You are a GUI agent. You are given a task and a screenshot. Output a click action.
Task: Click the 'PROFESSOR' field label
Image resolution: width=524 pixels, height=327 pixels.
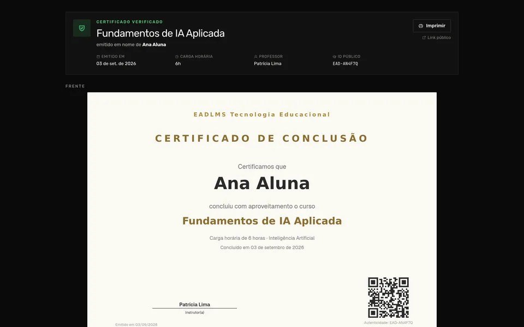(271, 57)
